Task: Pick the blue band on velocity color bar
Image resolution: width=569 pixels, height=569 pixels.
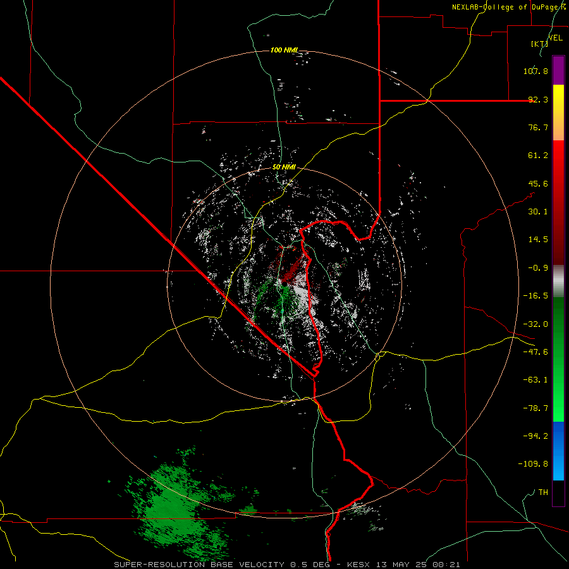Action: coord(558,451)
